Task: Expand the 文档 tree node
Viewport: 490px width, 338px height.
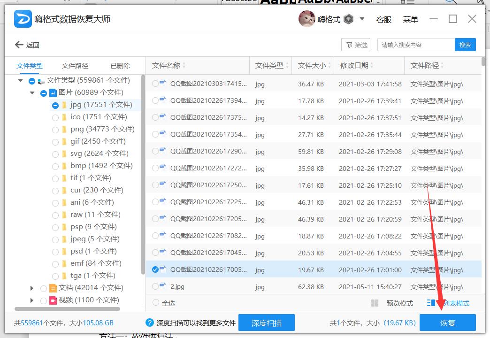Action: coord(31,288)
